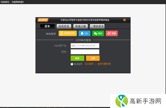Close the login dialog with orange X
Viewport: 166px width, 108px height.
point(124,20)
